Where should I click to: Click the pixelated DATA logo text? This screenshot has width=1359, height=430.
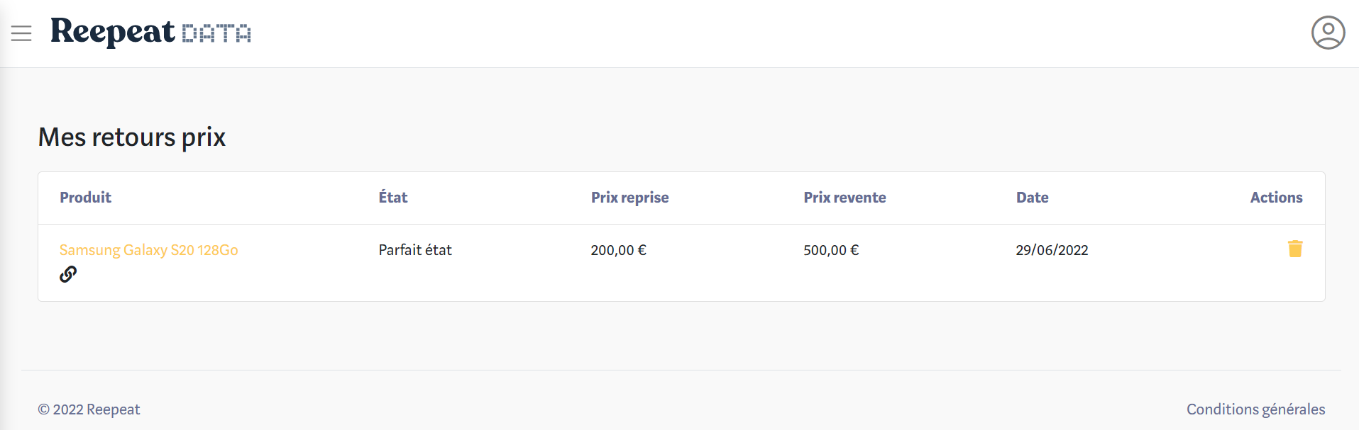tap(216, 33)
